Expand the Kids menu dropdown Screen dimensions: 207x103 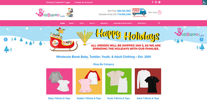coord(82,23)
